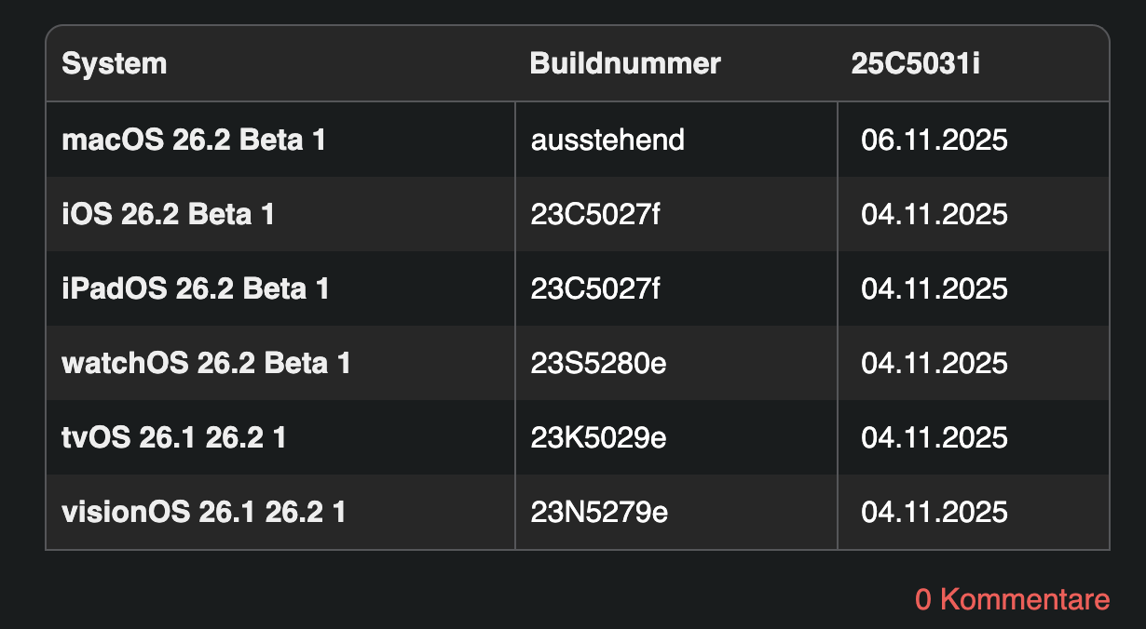Select the visionOS 26.1 26.2 1 cell

203,512
